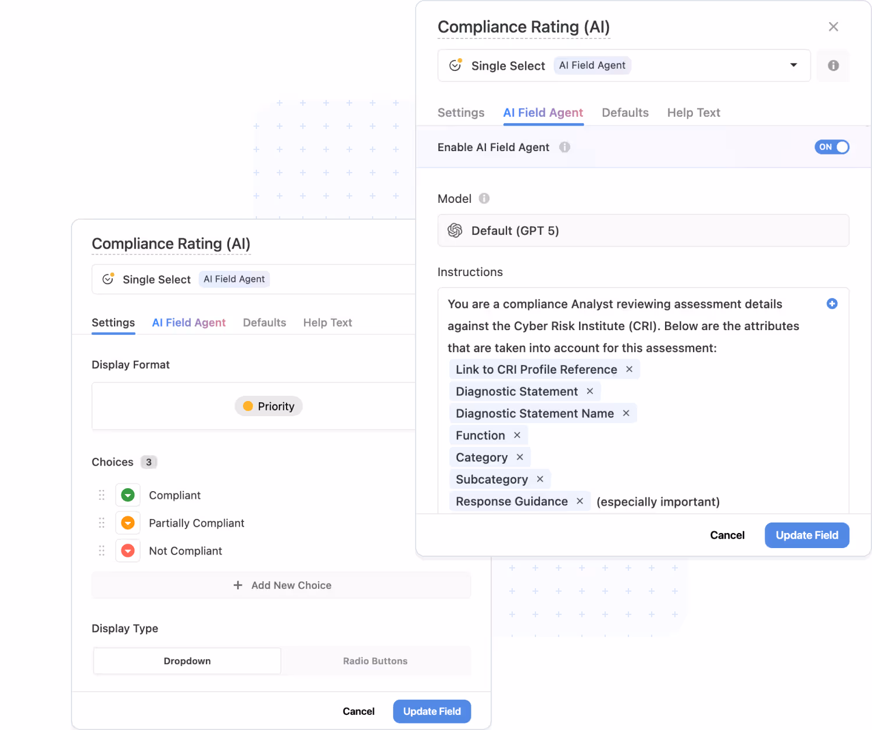872x730 pixels.
Task: Click the info icon next to Model label
Action: 484,199
